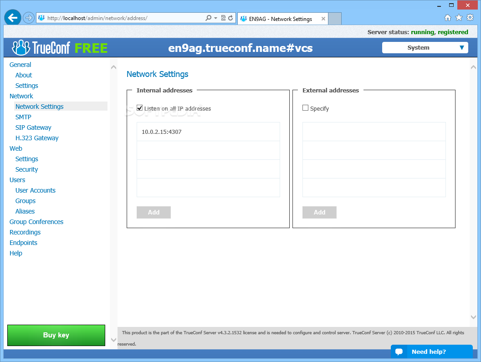Click the running, registered server status
This screenshot has width=481, height=362.
tap(439, 32)
